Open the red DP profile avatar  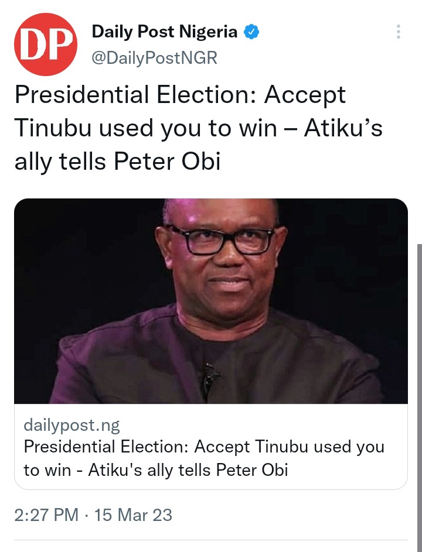46,44
